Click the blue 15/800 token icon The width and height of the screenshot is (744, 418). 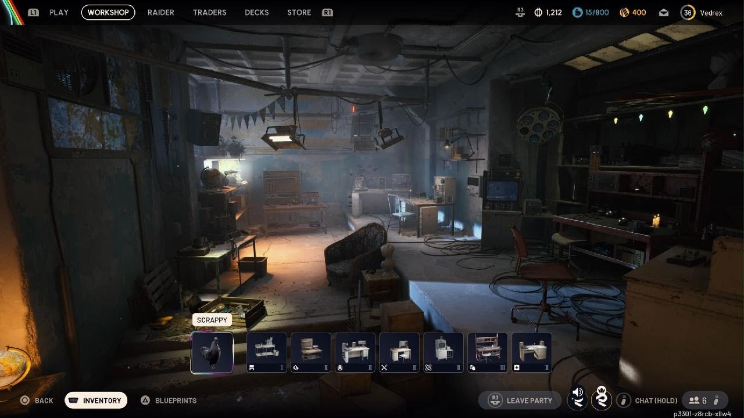577,12
